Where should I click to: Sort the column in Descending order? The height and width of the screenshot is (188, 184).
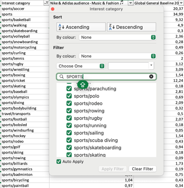click(x=131, y=27)
